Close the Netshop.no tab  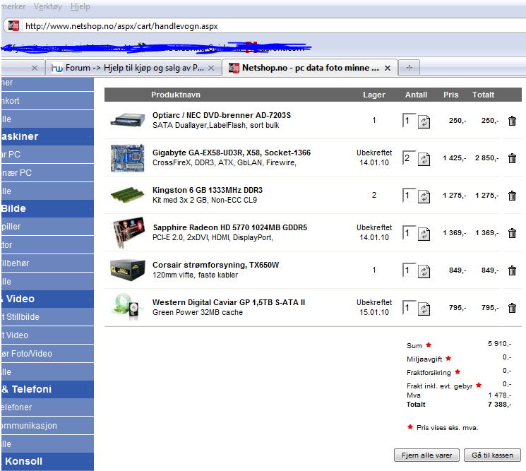(388, 68)
